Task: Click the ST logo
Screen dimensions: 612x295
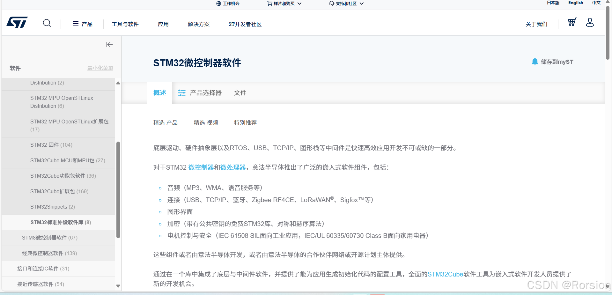Action: (x=17, y=23)
